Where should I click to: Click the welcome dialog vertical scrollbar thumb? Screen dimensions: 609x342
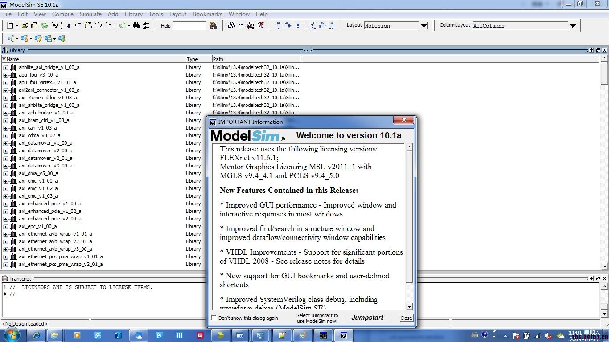point(409,216)
